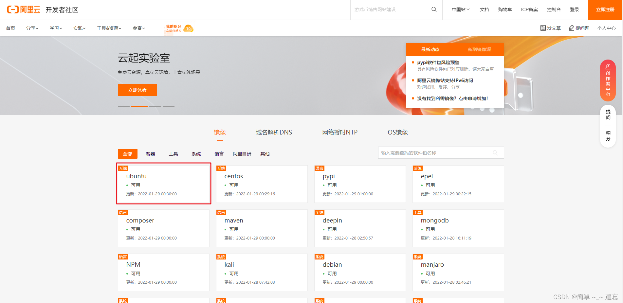Go to 首页 home page
This screenshot has width=623, height=303.
point(10,28)
